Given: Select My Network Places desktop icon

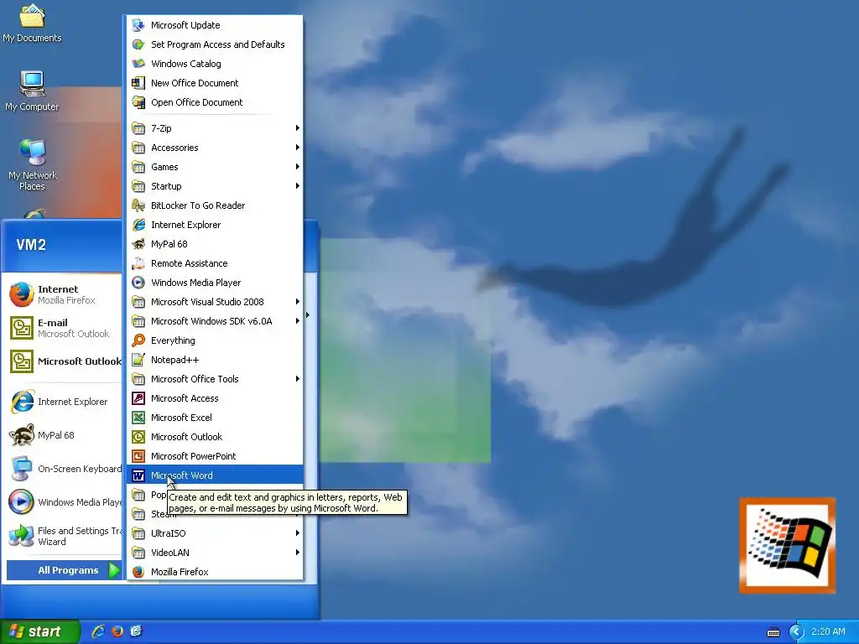Looking at the screenshot, I should (x=33, y=164).
